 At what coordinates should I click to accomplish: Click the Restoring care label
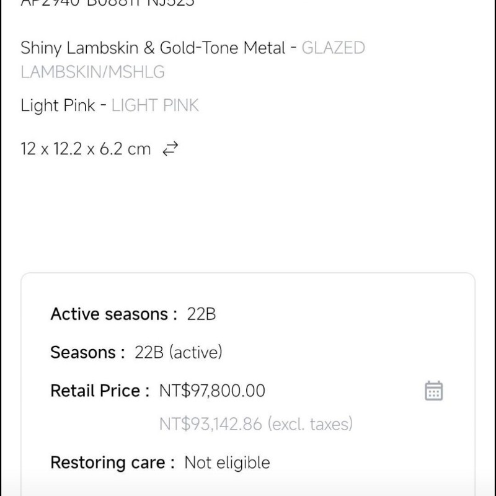tap(113, 463)
